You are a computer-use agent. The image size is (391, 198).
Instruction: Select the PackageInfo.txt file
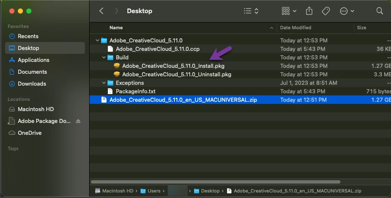click(x=136, y=91)
